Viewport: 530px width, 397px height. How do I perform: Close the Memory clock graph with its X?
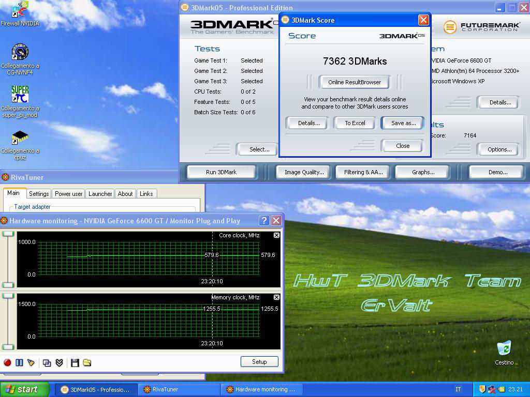tap(276, 297)
